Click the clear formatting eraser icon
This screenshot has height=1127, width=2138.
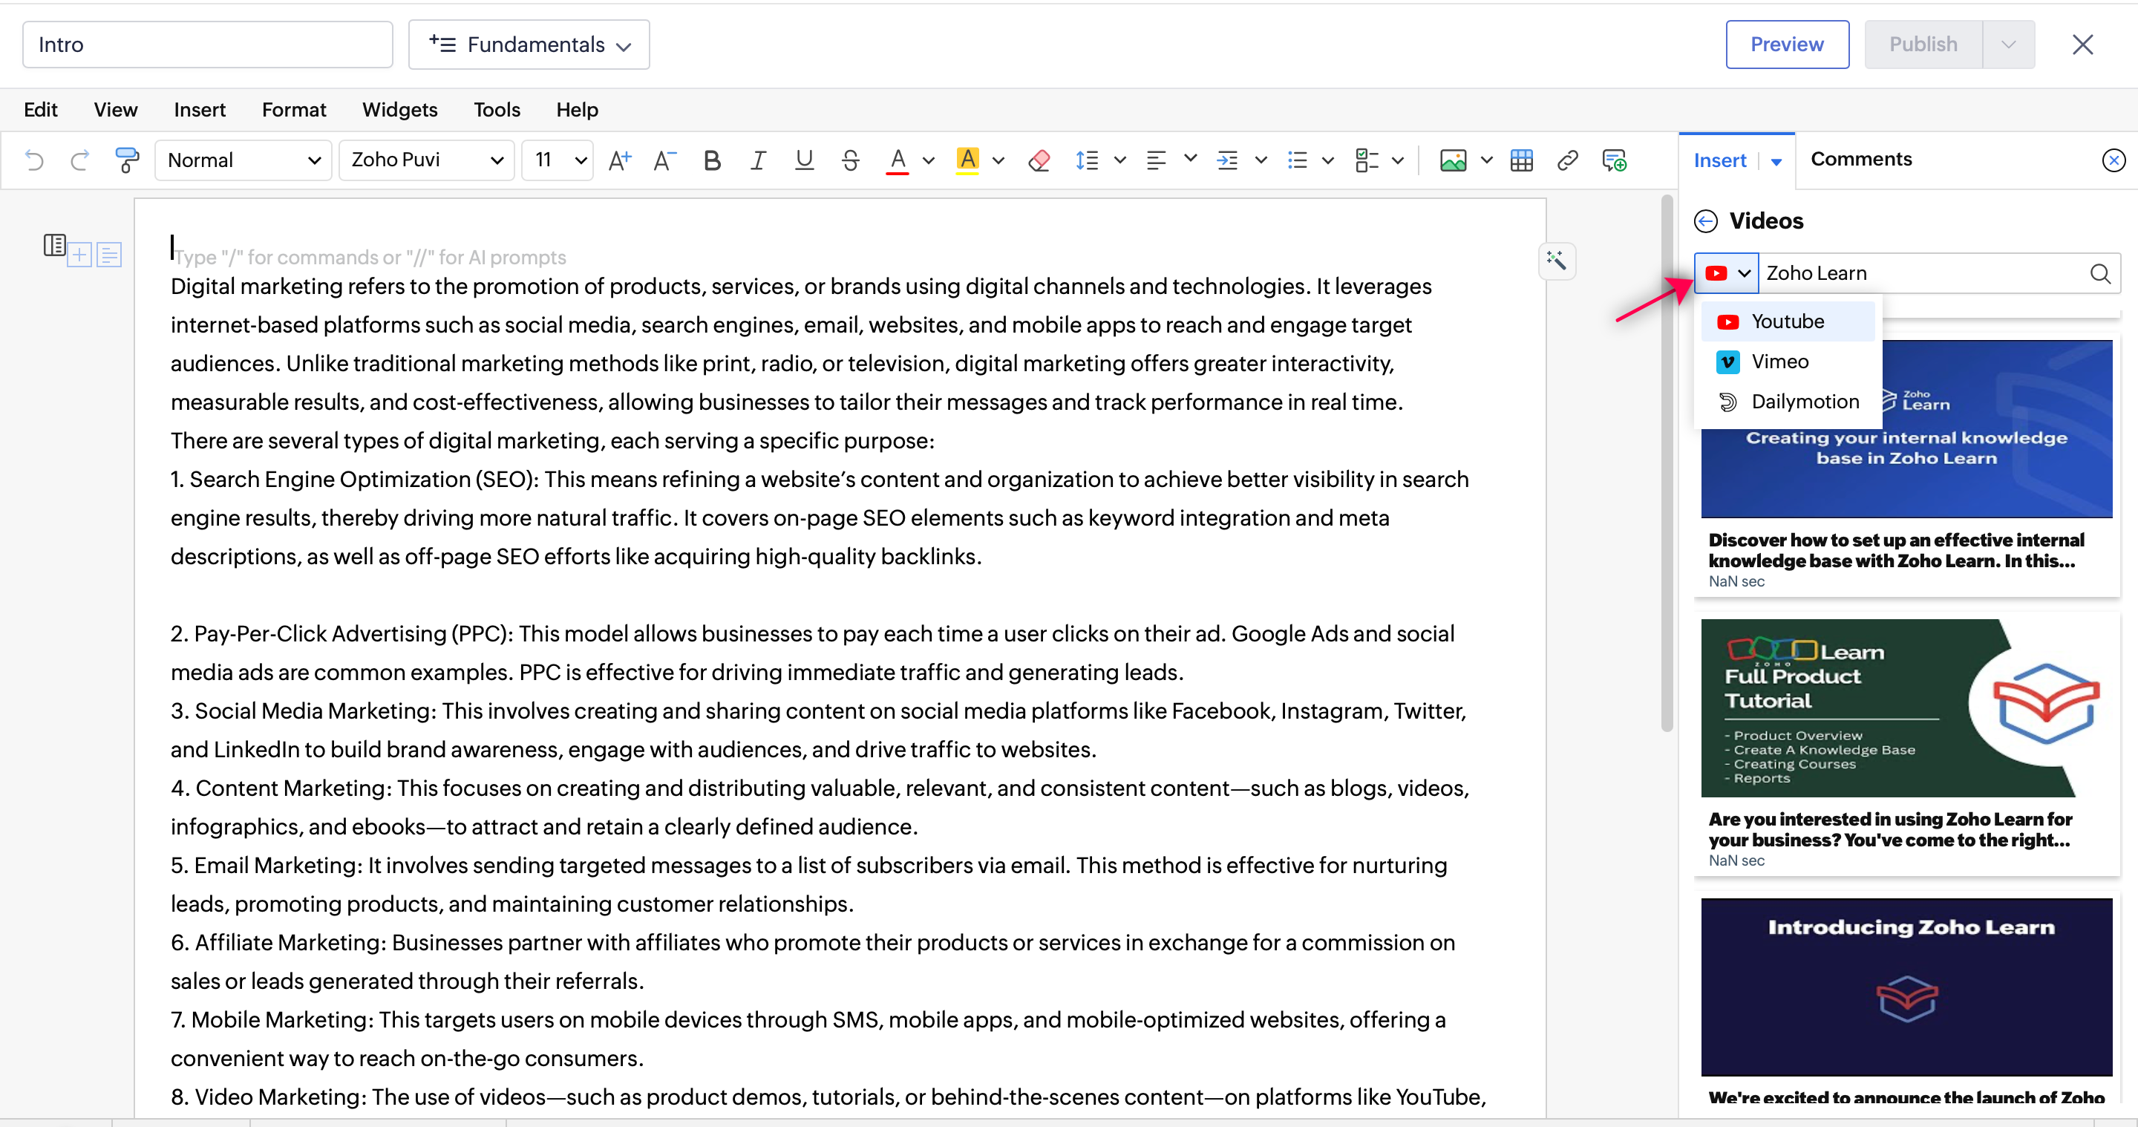1039,160
